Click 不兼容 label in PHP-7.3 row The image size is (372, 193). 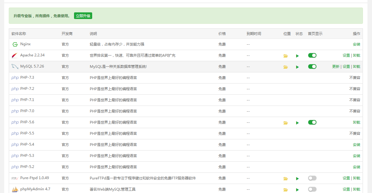(x=355, y=78)
